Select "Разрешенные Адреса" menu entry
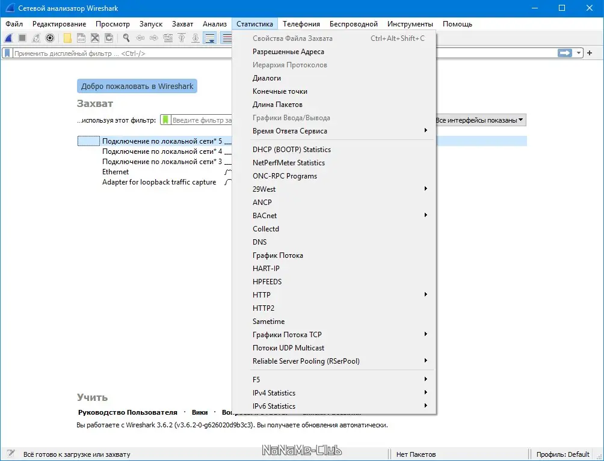 click(x=334, y=52)
